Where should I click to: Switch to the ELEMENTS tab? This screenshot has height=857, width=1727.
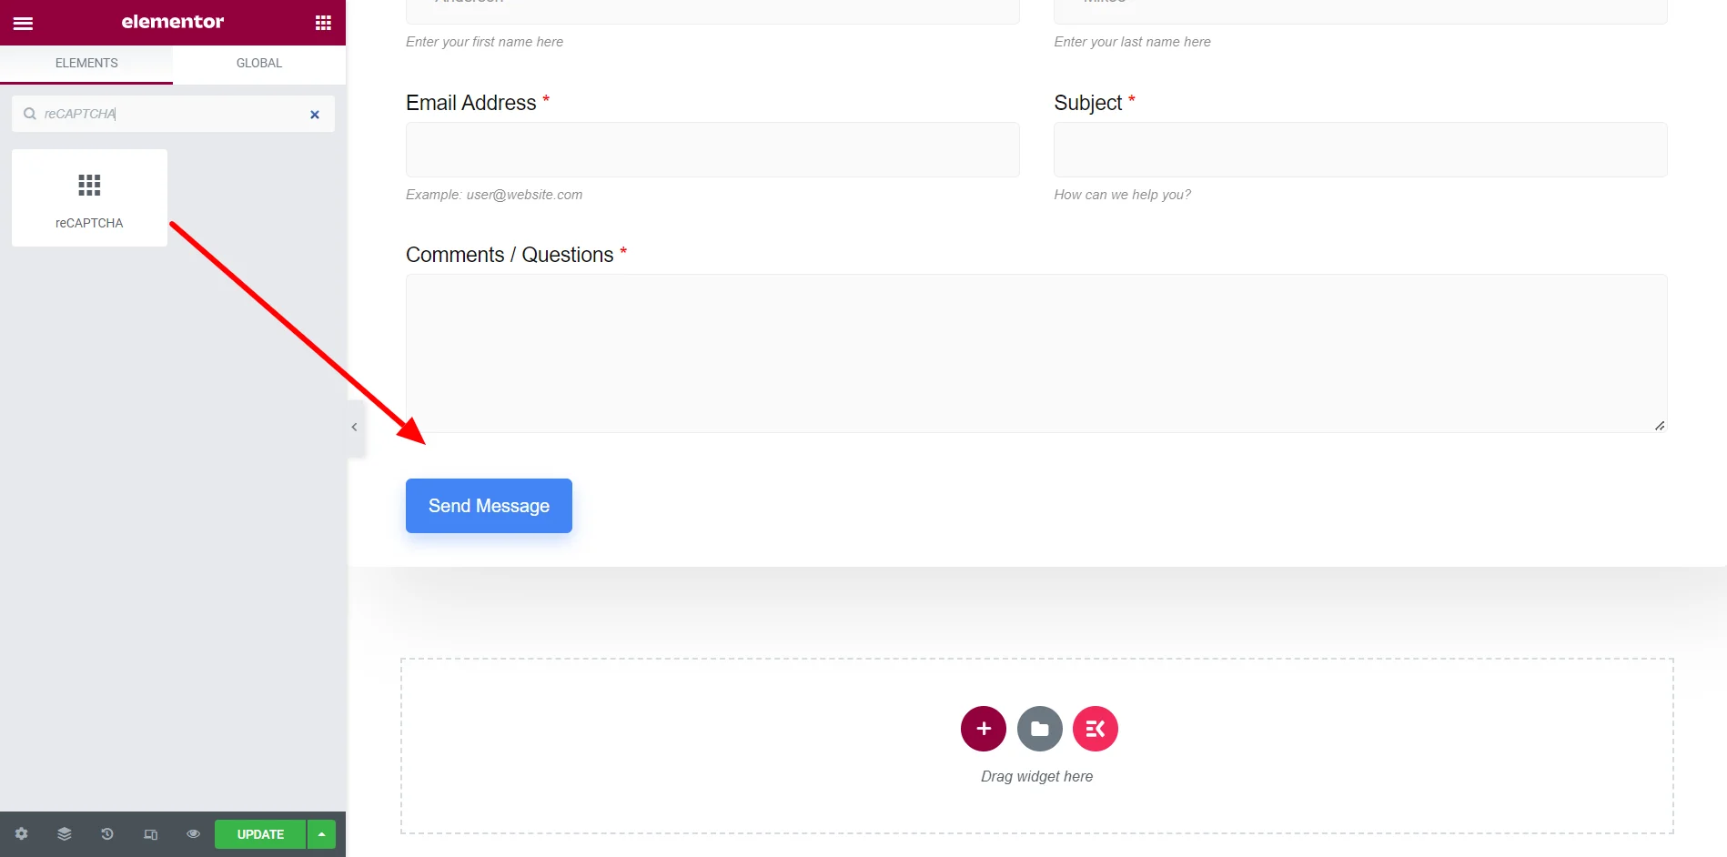point(86,64)
